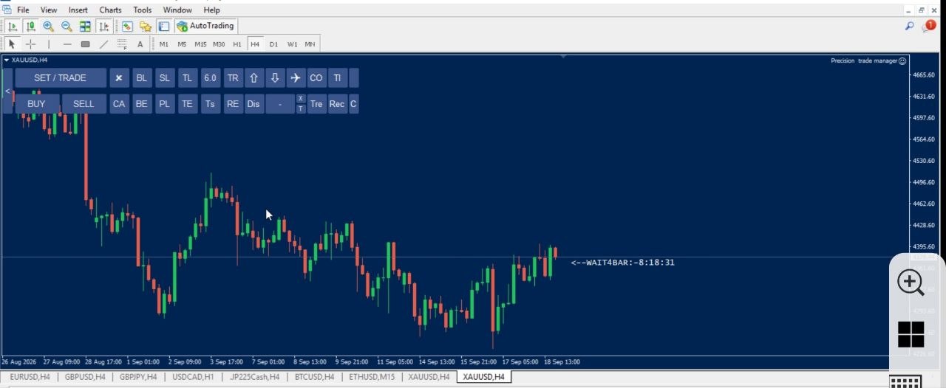Toggle chart shift in toolbar

103,26
